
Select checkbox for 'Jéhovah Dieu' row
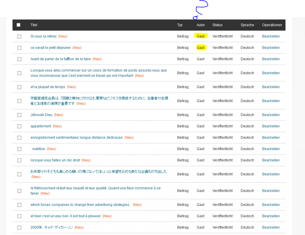coord(19,115)
